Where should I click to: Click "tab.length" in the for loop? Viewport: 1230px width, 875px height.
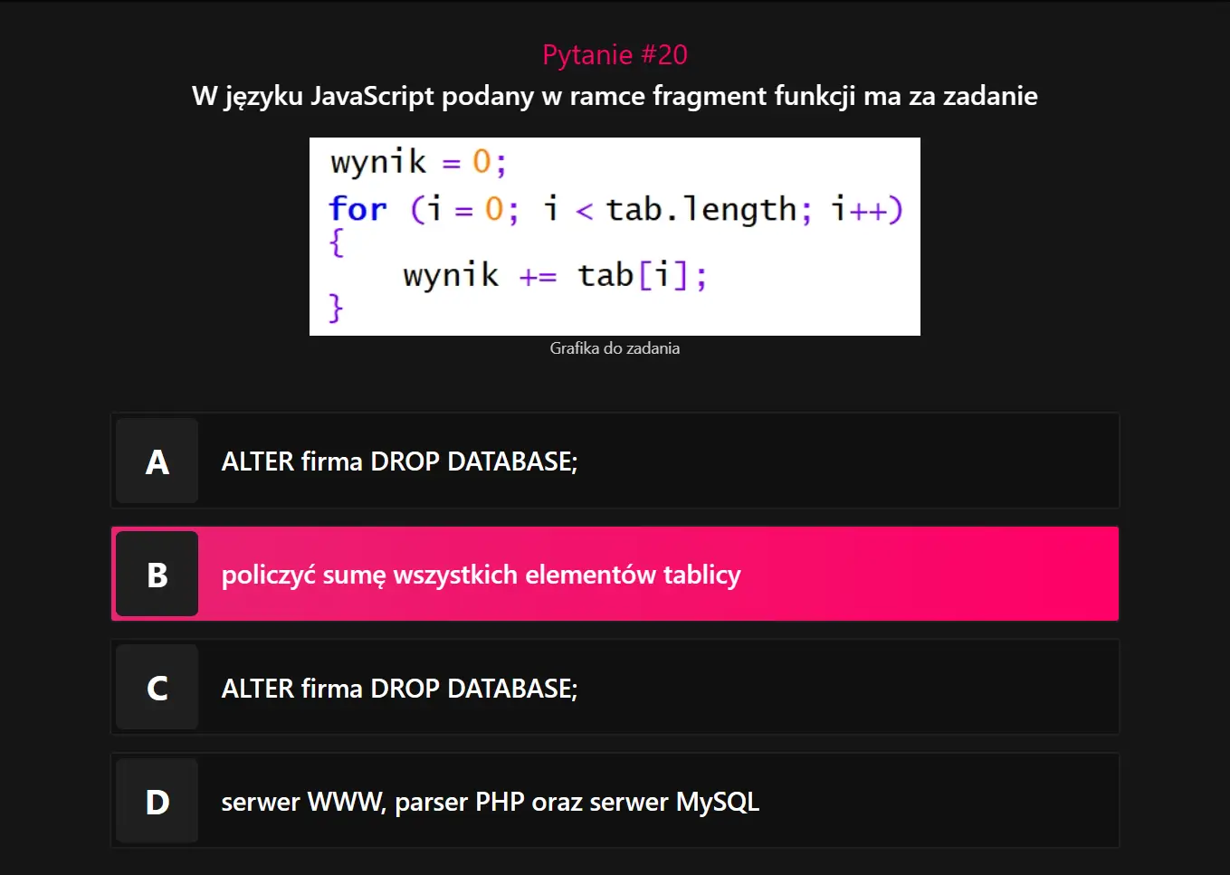click(701, 210)
